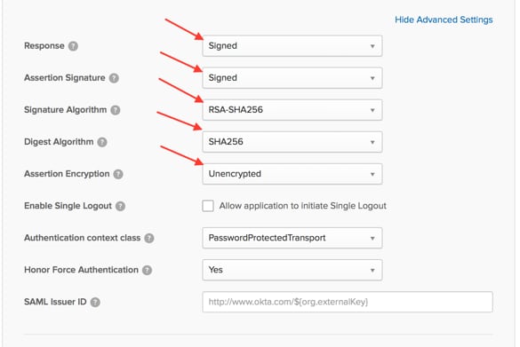Open help tooltip for Digest Algorithm

pos(102,142)
